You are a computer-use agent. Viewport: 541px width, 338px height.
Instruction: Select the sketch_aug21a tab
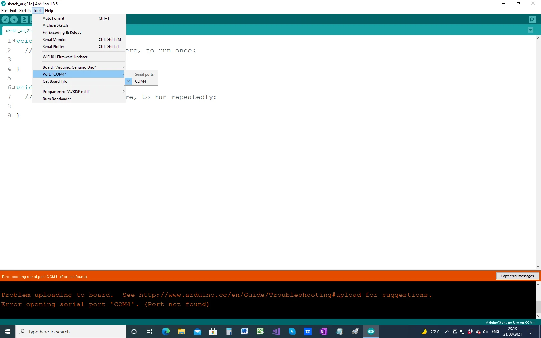pyautogui.click(x=18, y=31)
